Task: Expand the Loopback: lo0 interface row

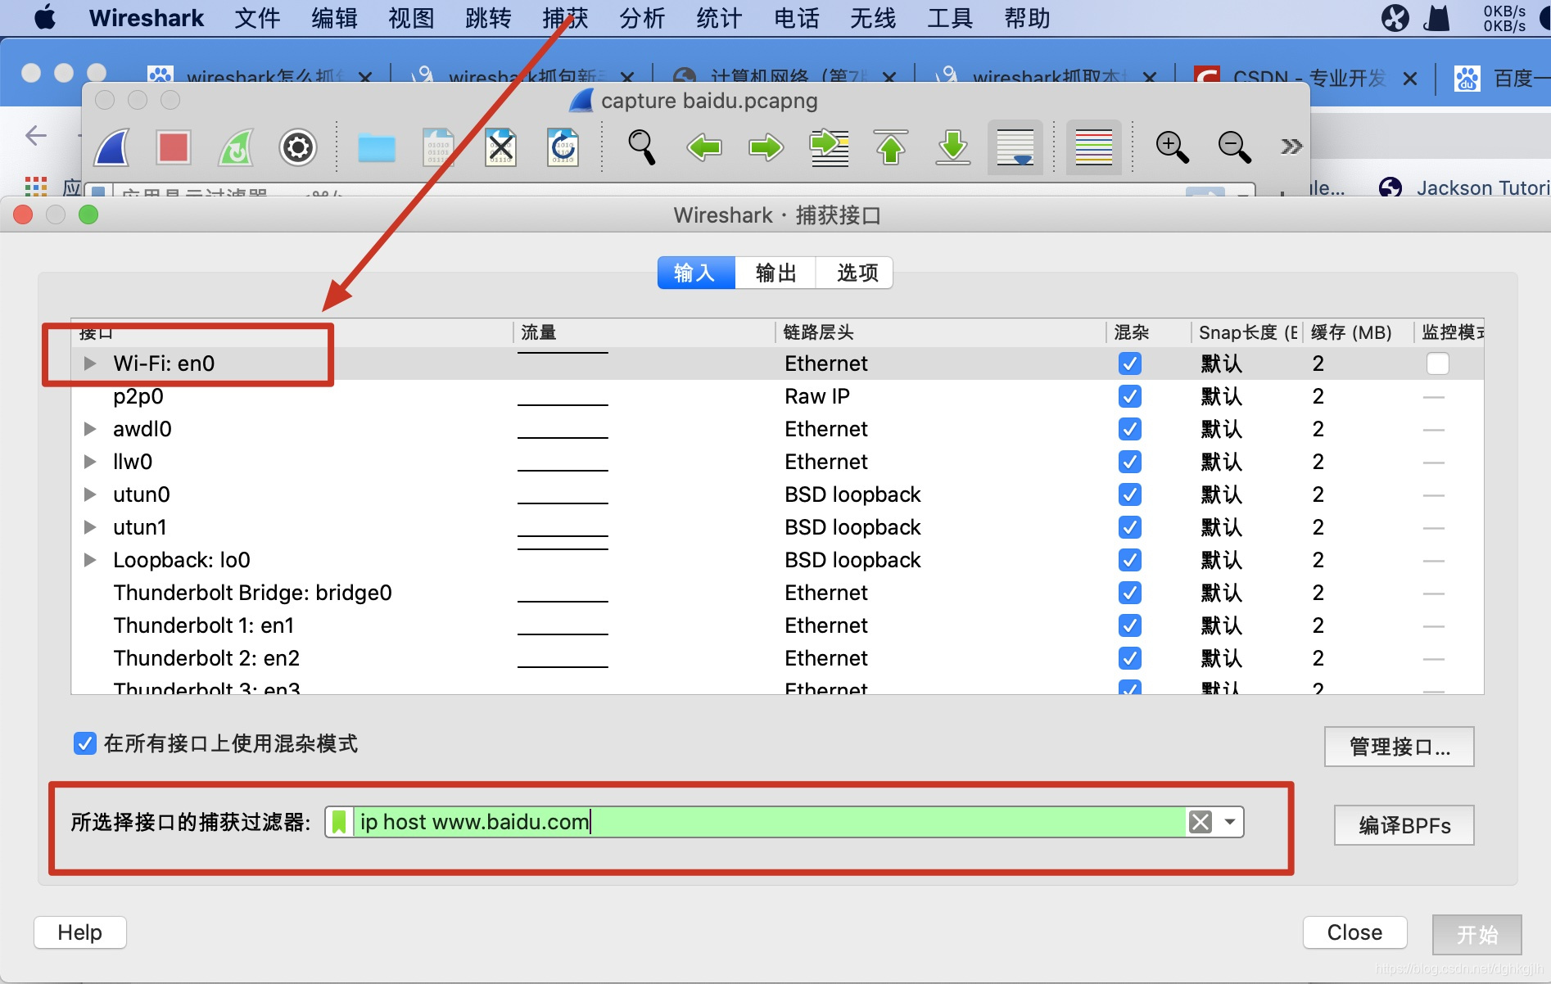Action: click(90, 560)
